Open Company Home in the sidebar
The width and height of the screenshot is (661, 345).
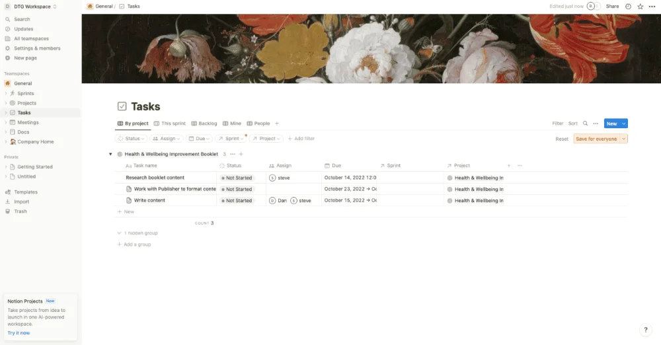[36, 142]
